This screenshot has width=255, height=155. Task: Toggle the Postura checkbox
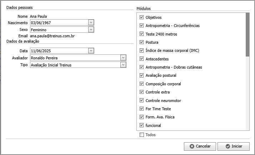pyautogui.click(x=142, y=42)
